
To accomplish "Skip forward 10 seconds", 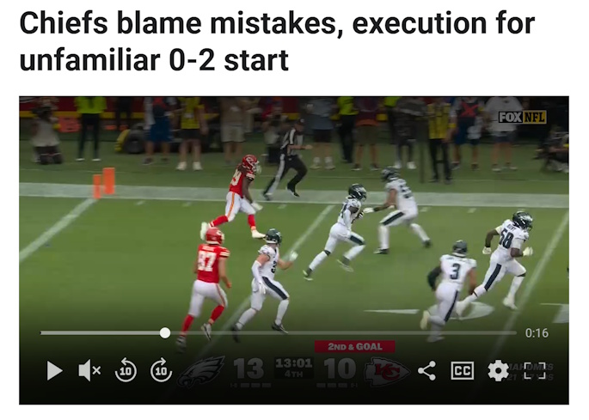I will (161, 370).
